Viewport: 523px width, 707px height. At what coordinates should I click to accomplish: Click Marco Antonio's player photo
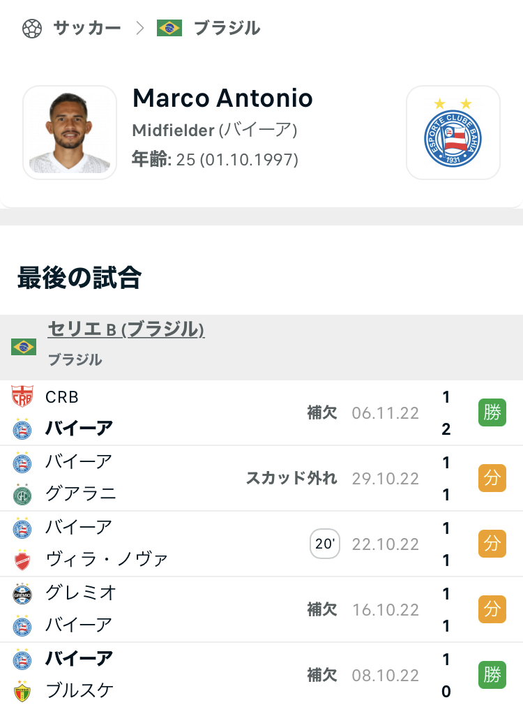point(70,133)
